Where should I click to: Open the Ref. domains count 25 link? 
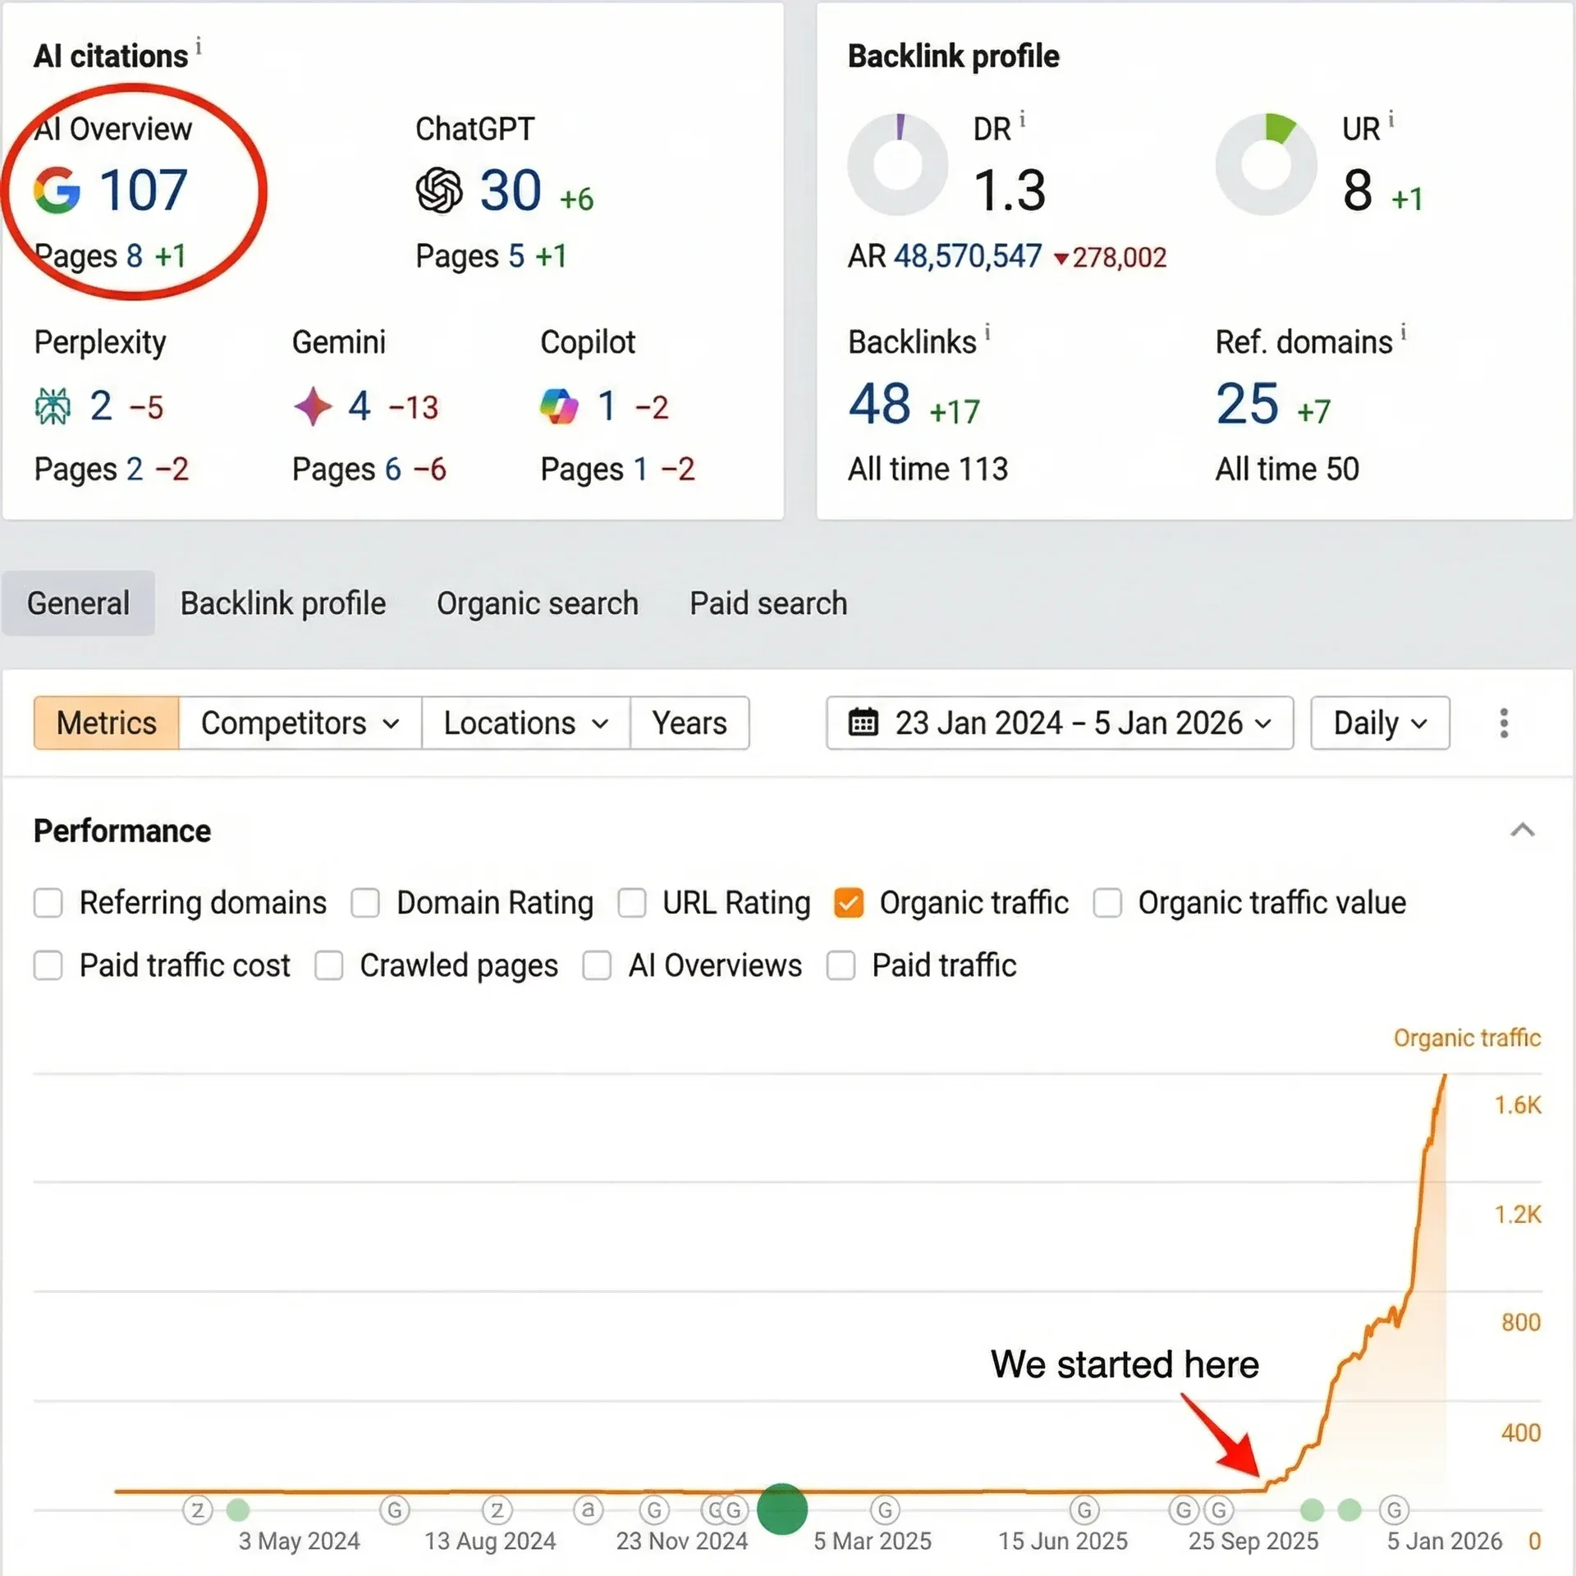pyautogui.click(x=1247, y=404)
